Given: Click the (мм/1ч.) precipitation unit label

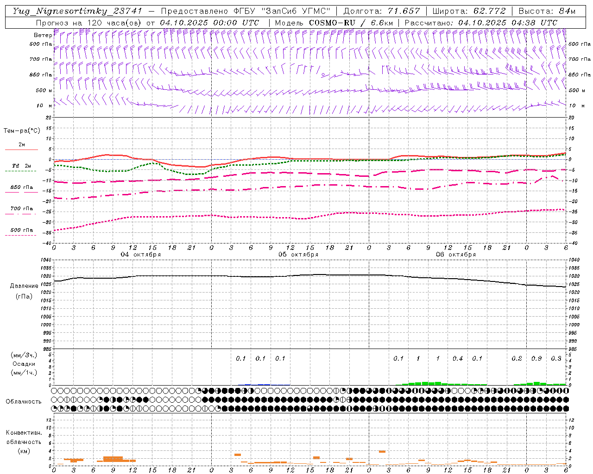Looking at the screenshot, I should (24, 373).
